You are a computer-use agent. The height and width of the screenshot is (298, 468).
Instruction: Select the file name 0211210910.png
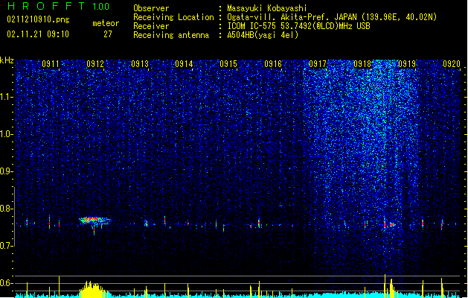[38, 19]
